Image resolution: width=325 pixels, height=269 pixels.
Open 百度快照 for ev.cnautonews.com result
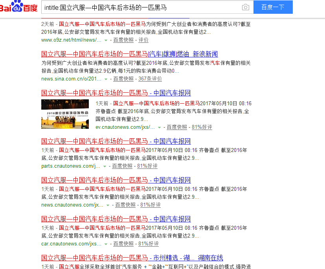click(x=177, y=127)
